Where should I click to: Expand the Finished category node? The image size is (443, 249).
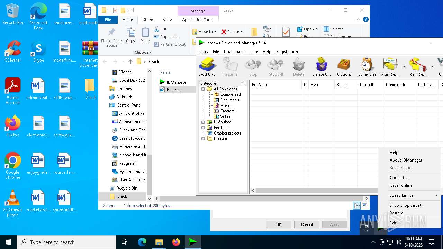coord(203,128)
